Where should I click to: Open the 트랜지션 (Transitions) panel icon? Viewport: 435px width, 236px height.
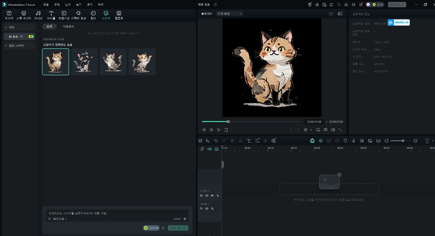(64, 15)
